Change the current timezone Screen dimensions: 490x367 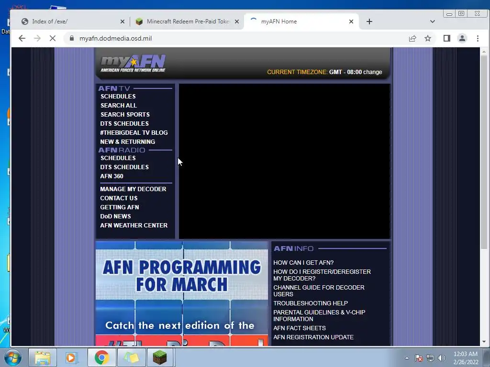(x=372, y=72)
